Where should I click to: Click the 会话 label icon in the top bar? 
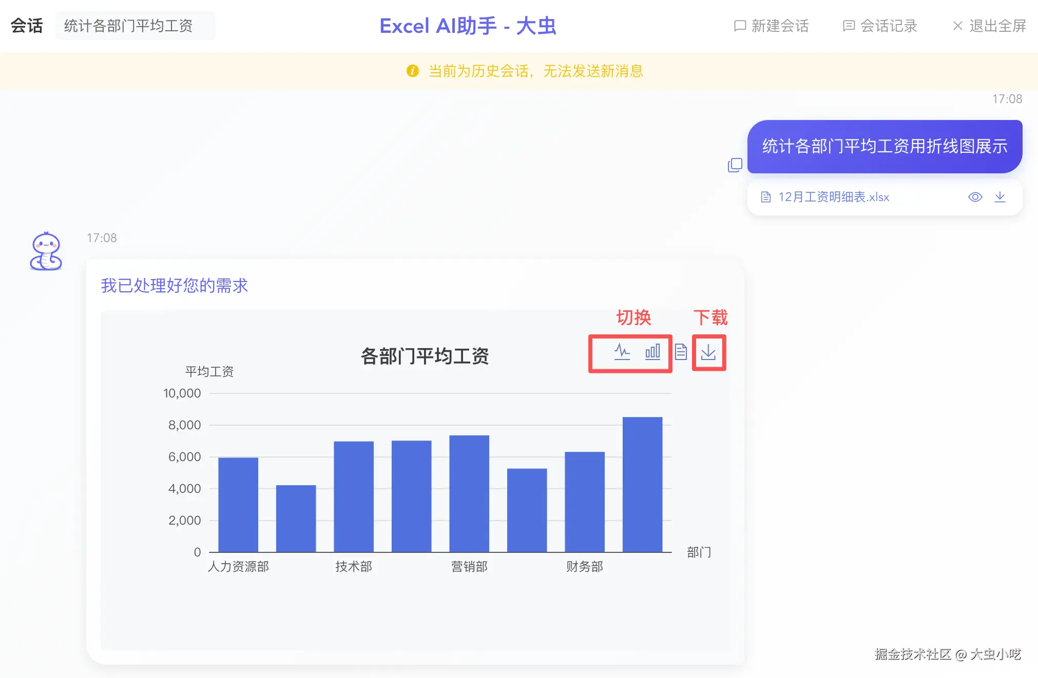point(26,25)
